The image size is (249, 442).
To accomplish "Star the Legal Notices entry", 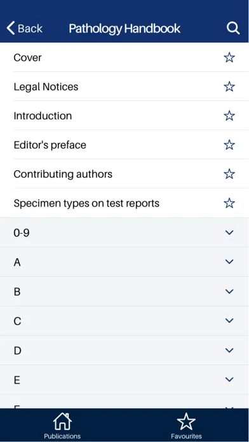I will [229, 86].
